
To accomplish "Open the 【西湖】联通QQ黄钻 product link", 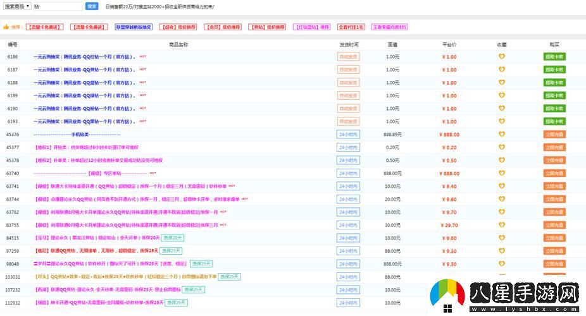I will 108,289.
